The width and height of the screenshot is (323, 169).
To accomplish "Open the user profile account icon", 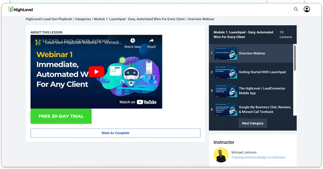I will [x=307, y=9].
